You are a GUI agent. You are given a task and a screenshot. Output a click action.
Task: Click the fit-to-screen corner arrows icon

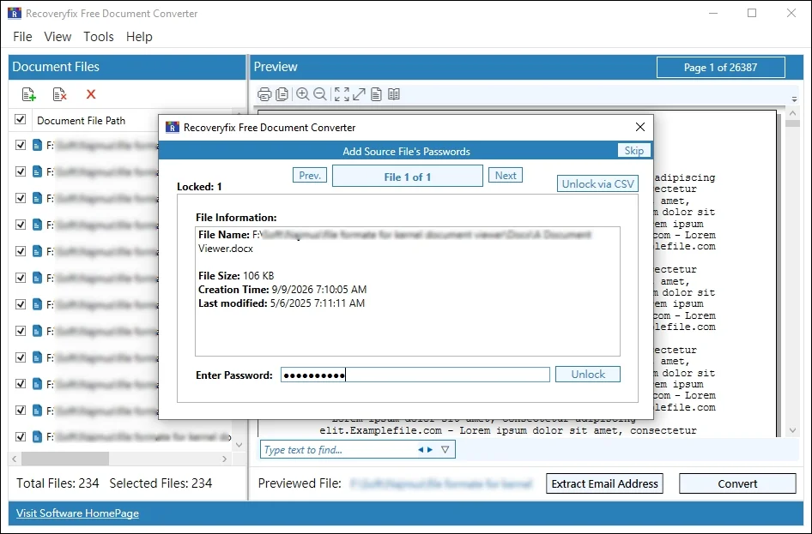point(342,94)
